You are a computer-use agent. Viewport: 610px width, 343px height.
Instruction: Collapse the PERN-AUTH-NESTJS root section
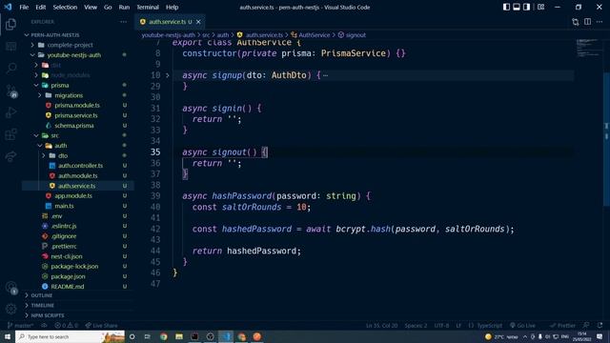click(78, 35)
